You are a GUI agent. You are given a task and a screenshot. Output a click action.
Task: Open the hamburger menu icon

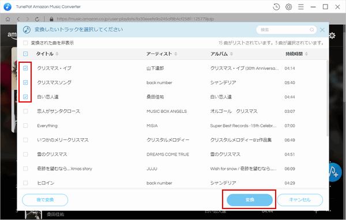(x=301, y=7)
